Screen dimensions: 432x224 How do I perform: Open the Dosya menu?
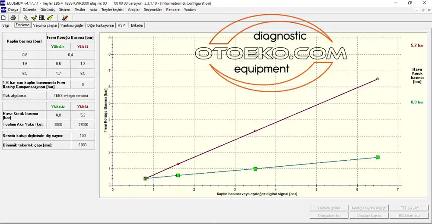point(13,9)
